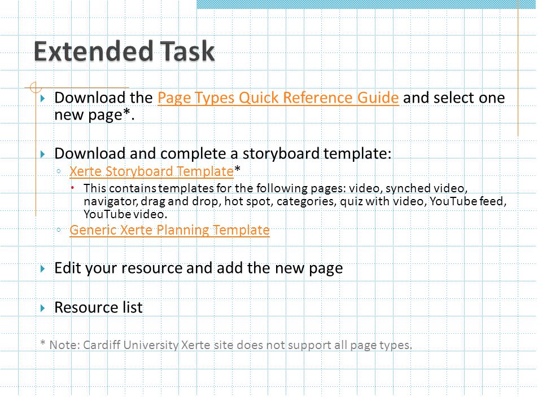
Task: Click the 'new page*.' text line
Action: coord(94,115)
